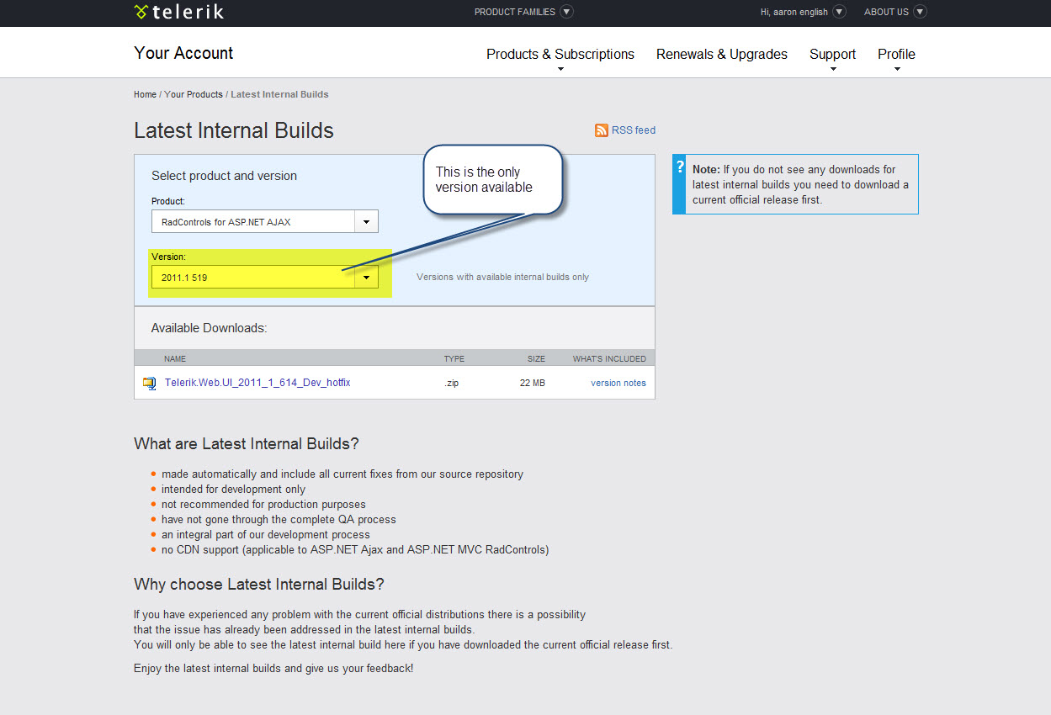Open the Profile menu

coord(896,54)
